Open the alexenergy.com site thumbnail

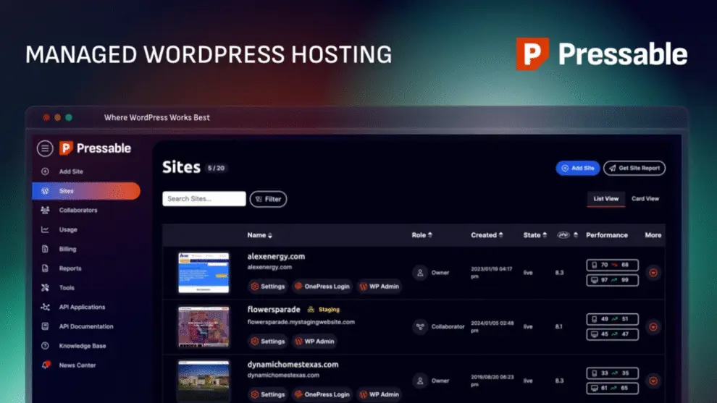click(x=204, y=272)
